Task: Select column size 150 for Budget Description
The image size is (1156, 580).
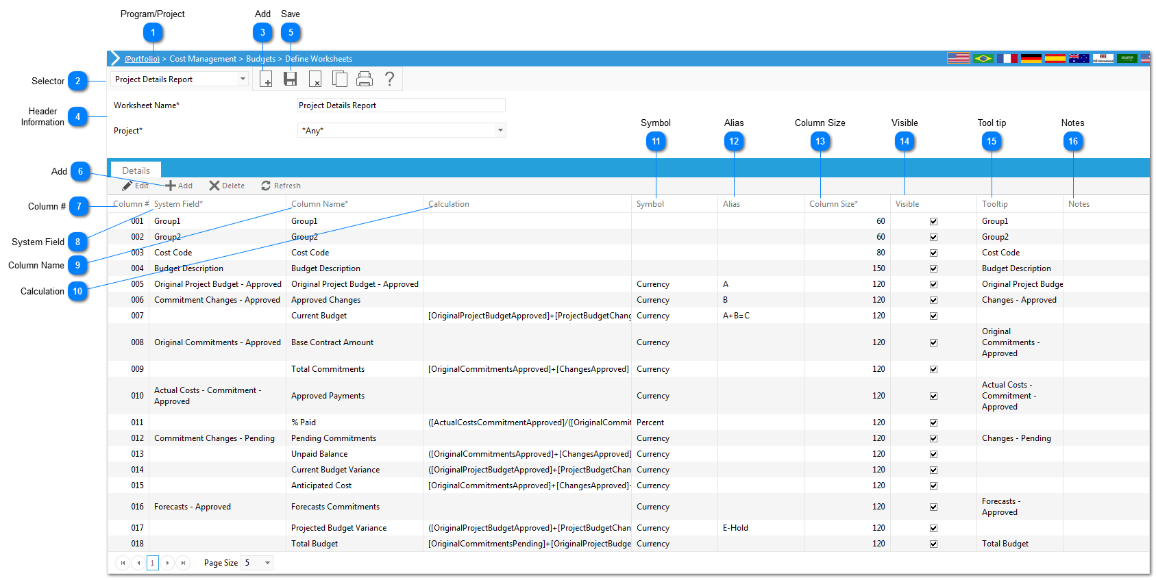Action: click(x=878, y=268)
